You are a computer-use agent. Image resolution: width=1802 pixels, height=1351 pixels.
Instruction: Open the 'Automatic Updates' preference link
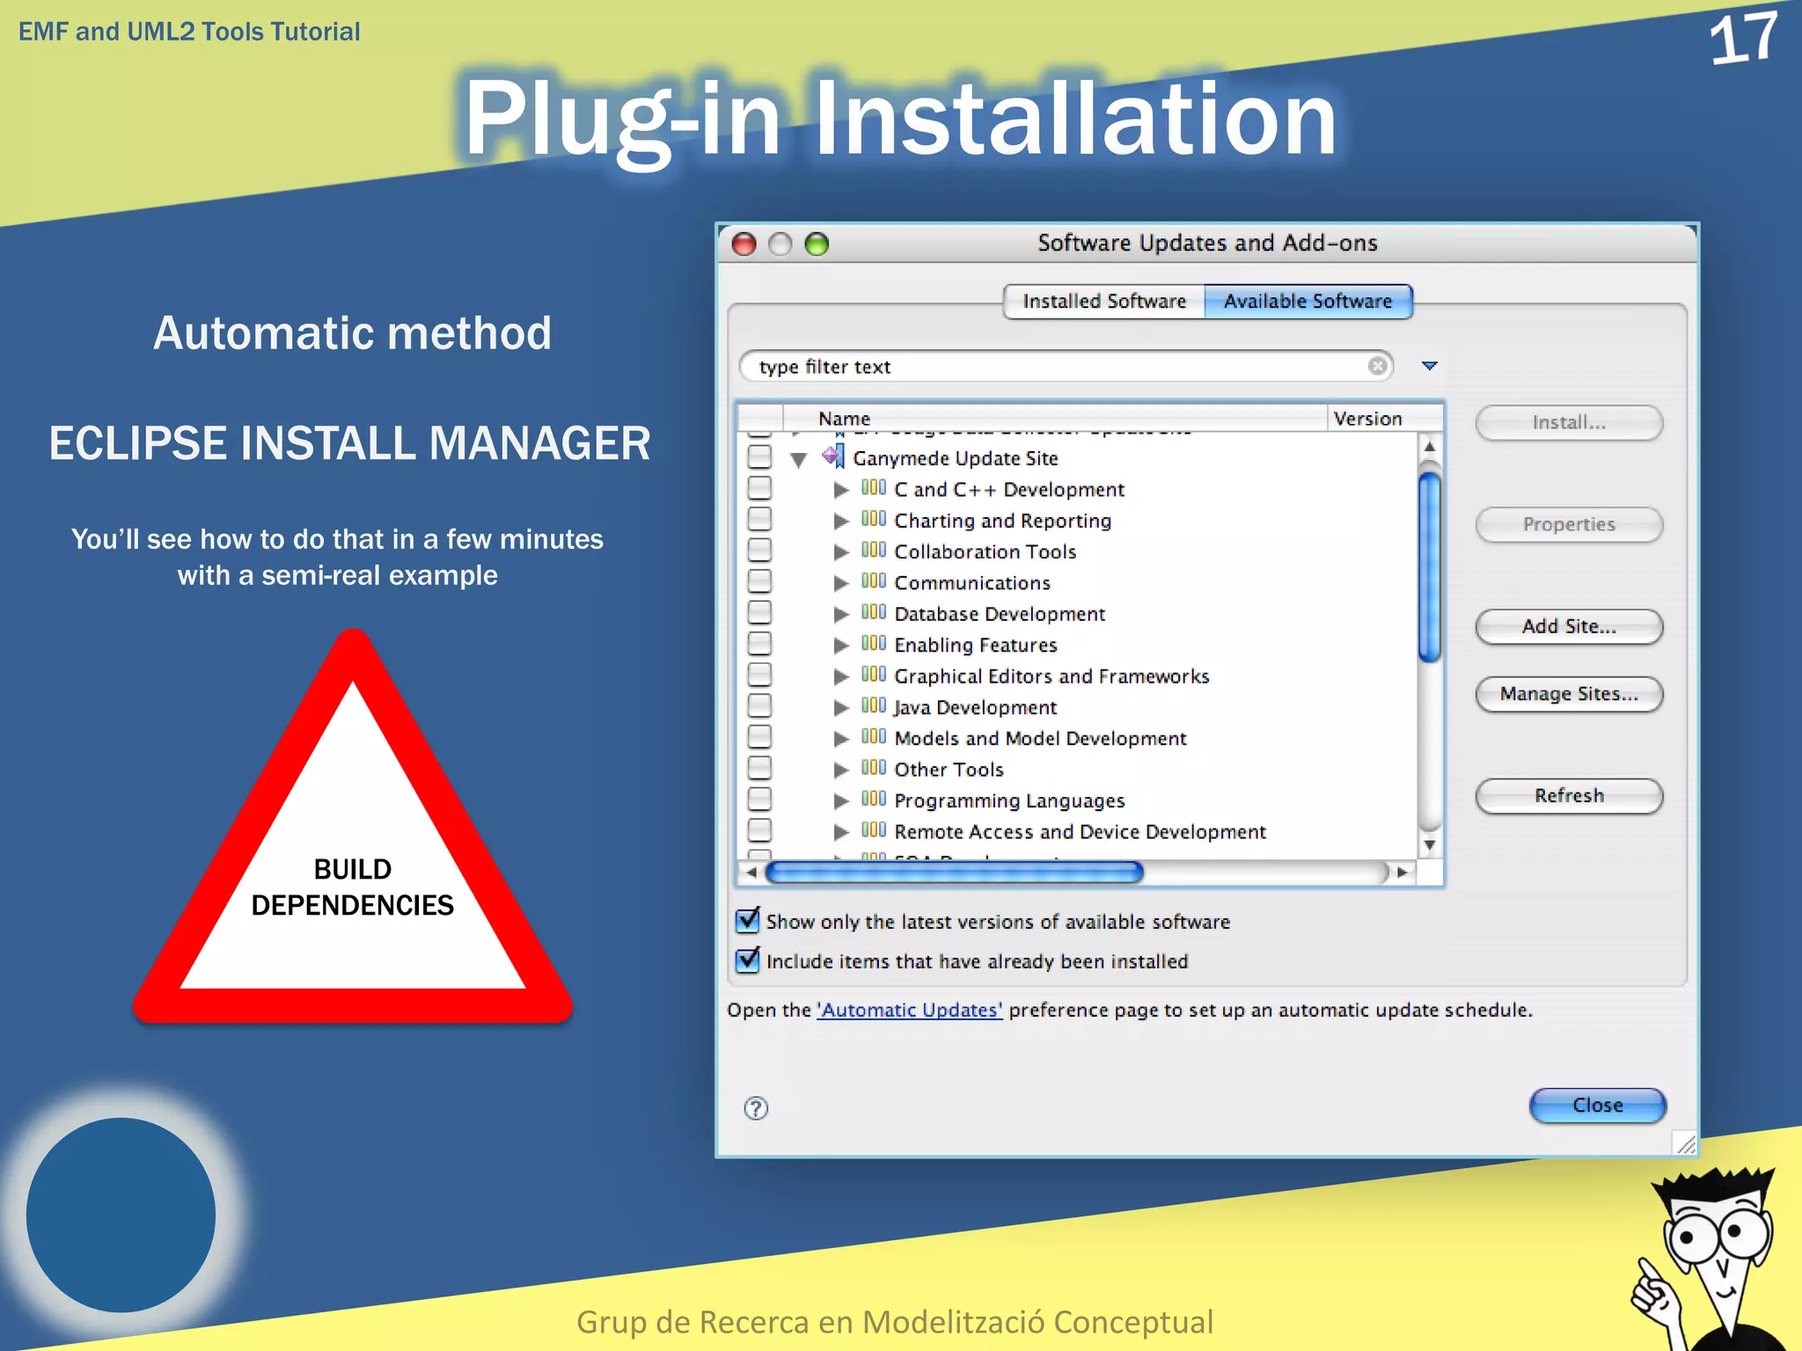tap(909, 1011)
